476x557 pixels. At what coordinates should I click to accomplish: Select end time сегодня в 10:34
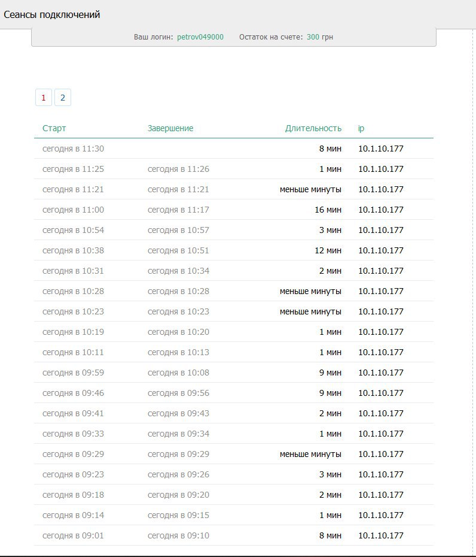[178, 271]
